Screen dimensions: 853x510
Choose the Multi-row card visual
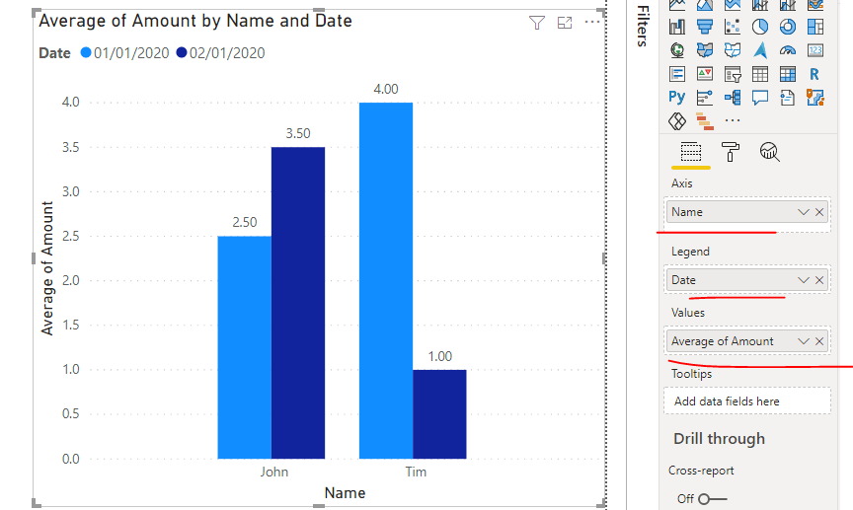677,74
